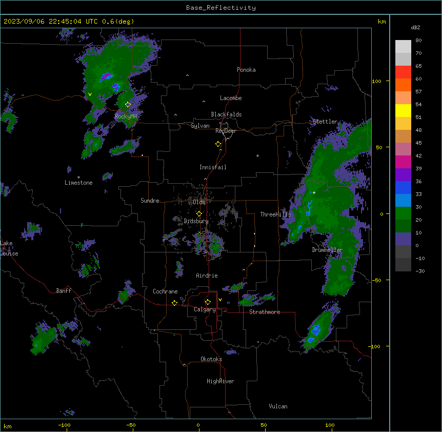Screen dimensions: 442x432
Task: Click the -50 tick on the horizontal axis
Action: point(131,425)
